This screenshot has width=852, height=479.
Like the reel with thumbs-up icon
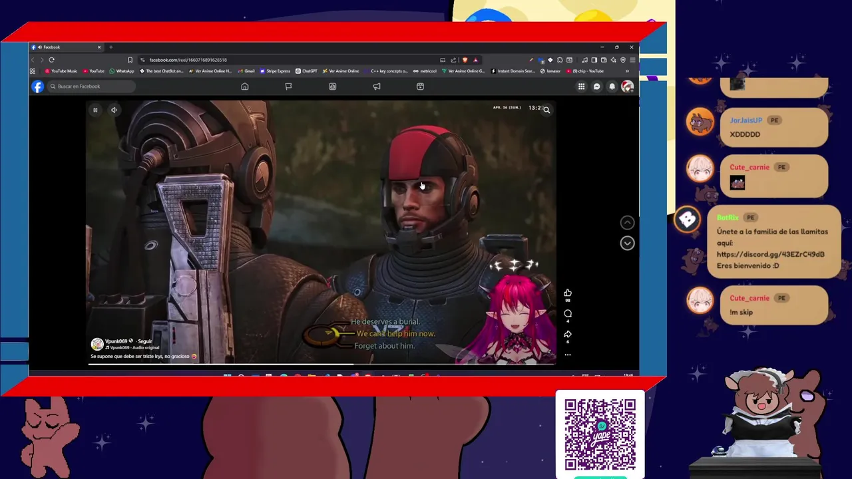coord(568,293)
